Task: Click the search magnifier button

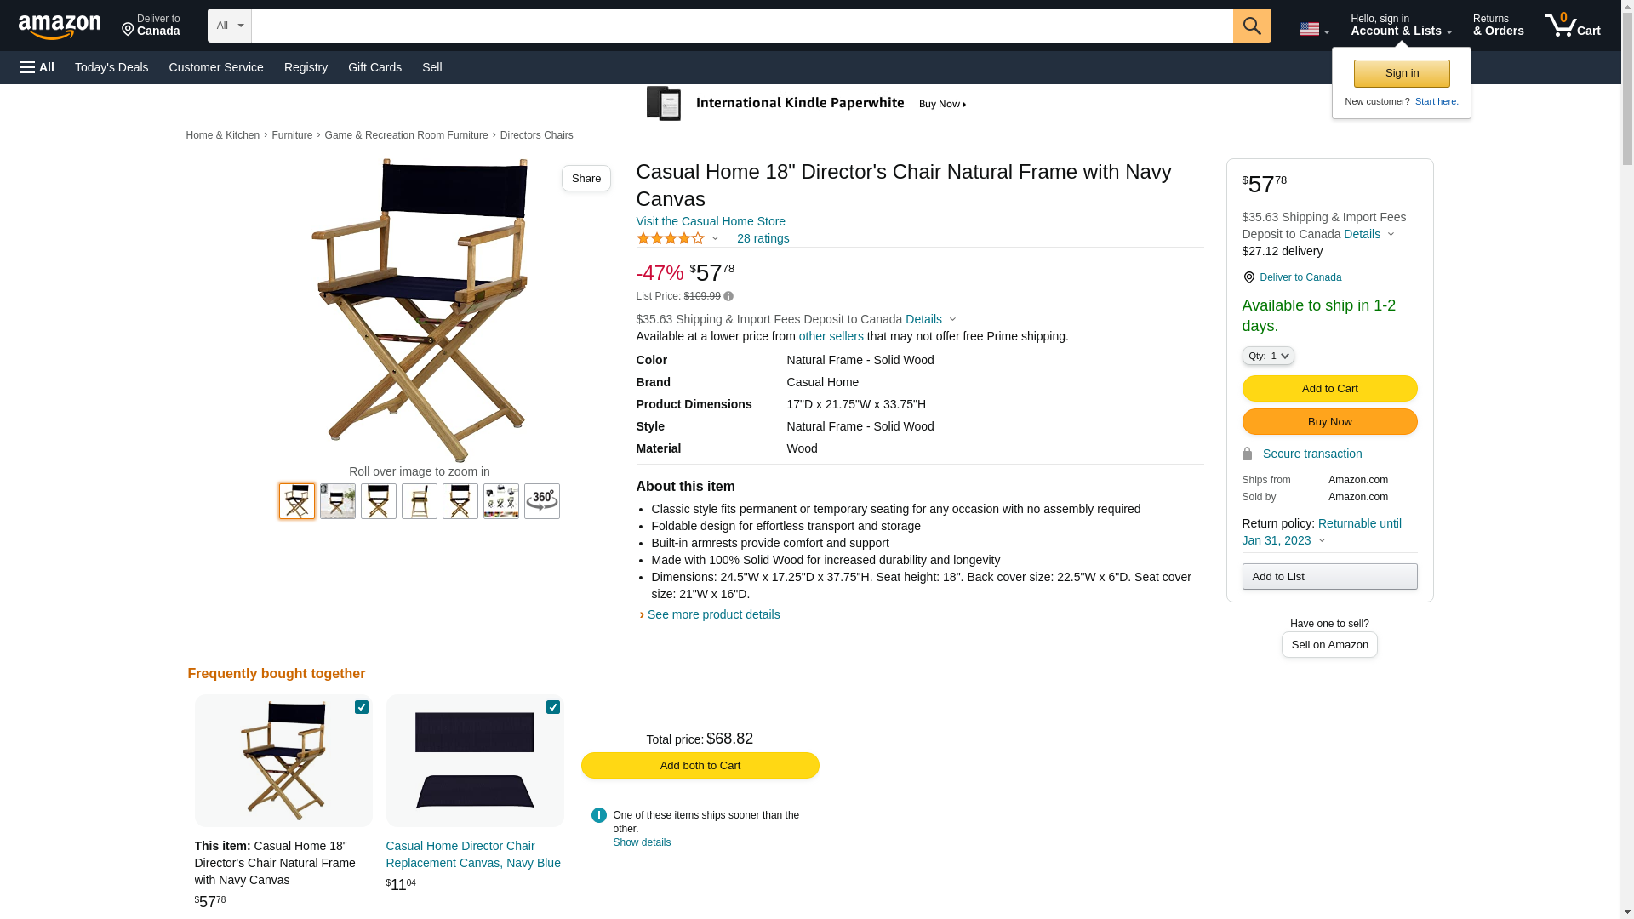Action: coord(1251,26)
